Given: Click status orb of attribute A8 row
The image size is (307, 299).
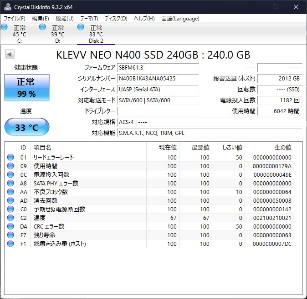Looking at the screenshot, I should click(x=10, y=183).
